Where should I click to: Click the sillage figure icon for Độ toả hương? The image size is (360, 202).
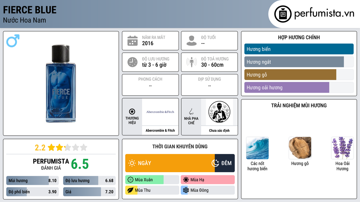click(192, 62)
